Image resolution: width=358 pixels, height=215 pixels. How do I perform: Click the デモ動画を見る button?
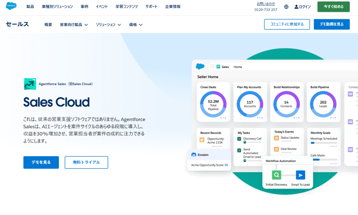[x=331, y=24]
